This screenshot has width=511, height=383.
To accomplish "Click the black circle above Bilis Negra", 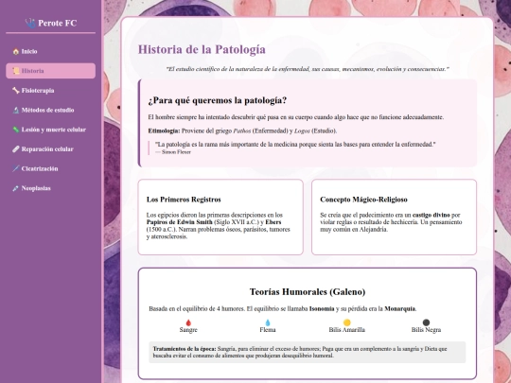I will (426, 322).
